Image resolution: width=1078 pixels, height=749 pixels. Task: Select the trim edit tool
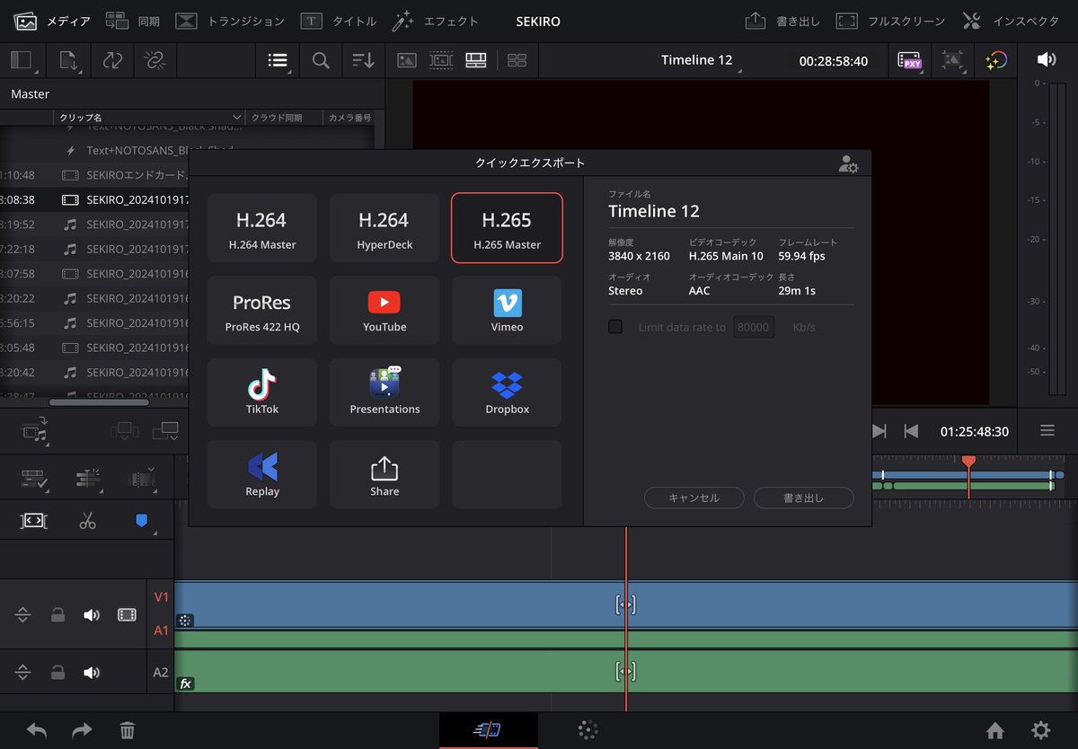tap(33, 521)
